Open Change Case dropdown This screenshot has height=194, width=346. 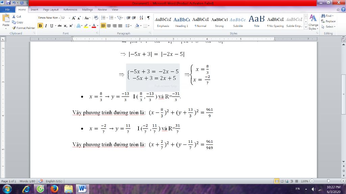[88, 18]
